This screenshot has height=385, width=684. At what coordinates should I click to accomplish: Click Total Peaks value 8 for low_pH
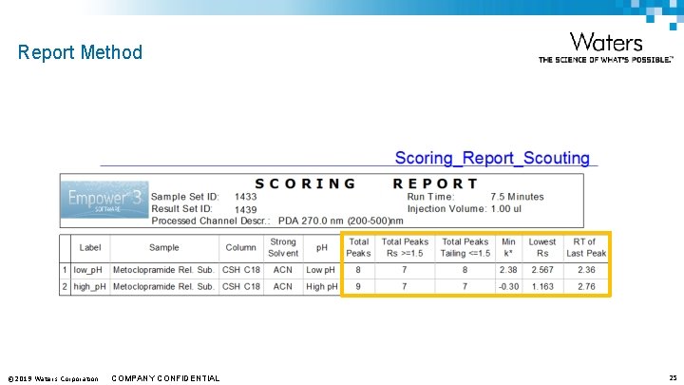[x=358, y=270]
